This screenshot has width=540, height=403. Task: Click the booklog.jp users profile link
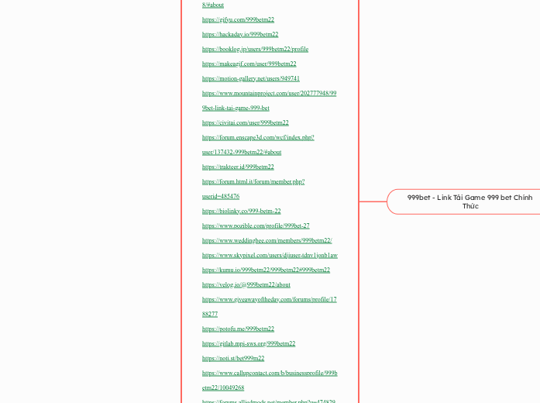coord(255,50)
